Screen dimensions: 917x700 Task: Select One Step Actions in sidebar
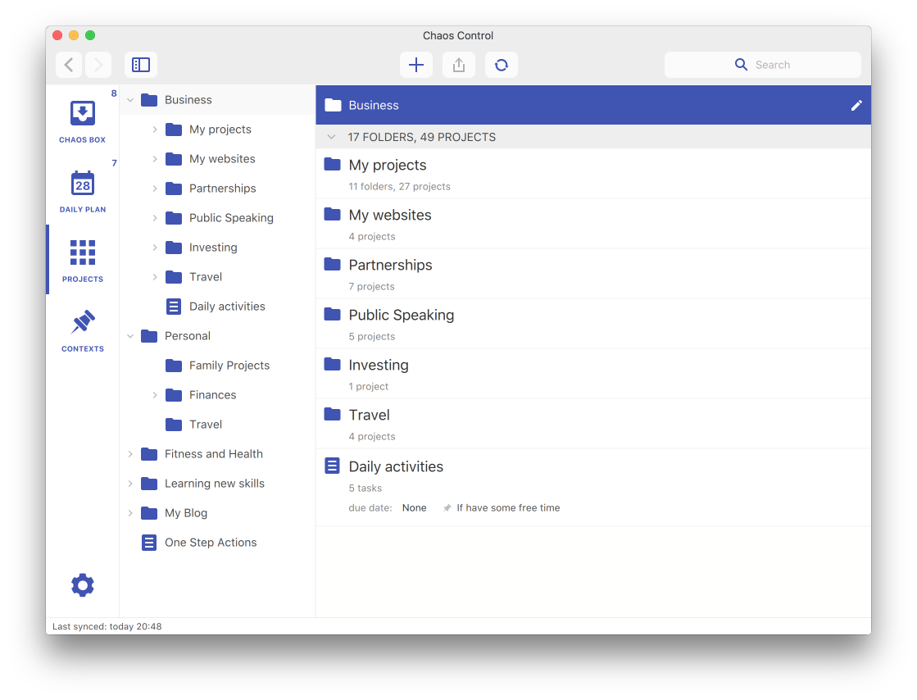pos(210,543)
